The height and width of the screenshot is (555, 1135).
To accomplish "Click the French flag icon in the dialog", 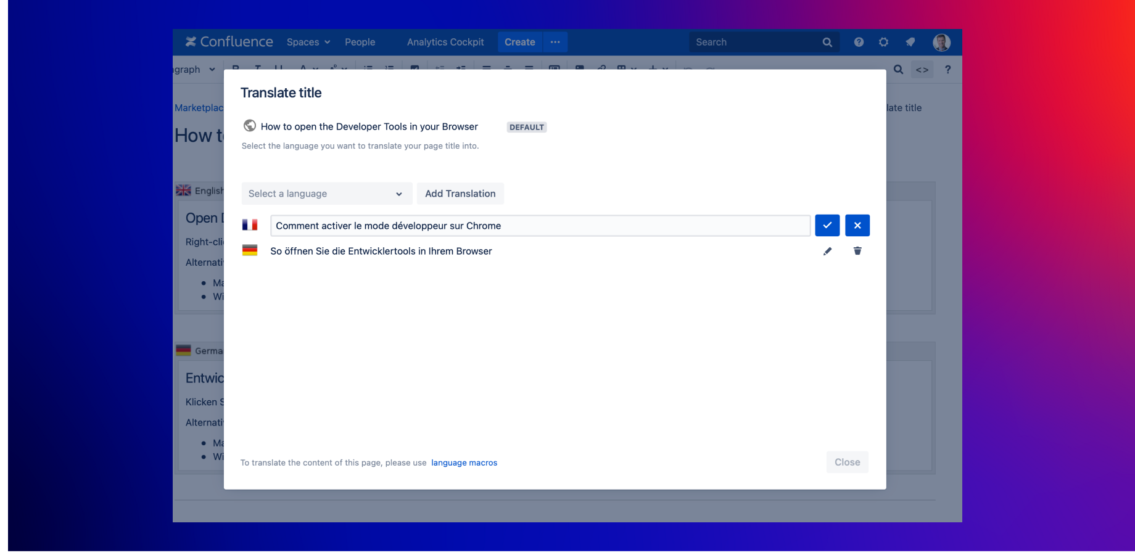I will (x=250, y=225).
